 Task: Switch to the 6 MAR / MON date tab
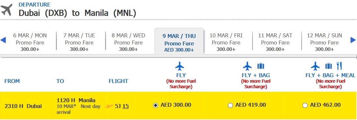coord(30,42)
